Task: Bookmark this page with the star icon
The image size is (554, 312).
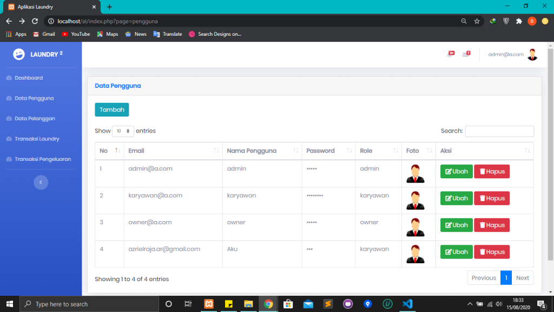Action: pos(477,21)
